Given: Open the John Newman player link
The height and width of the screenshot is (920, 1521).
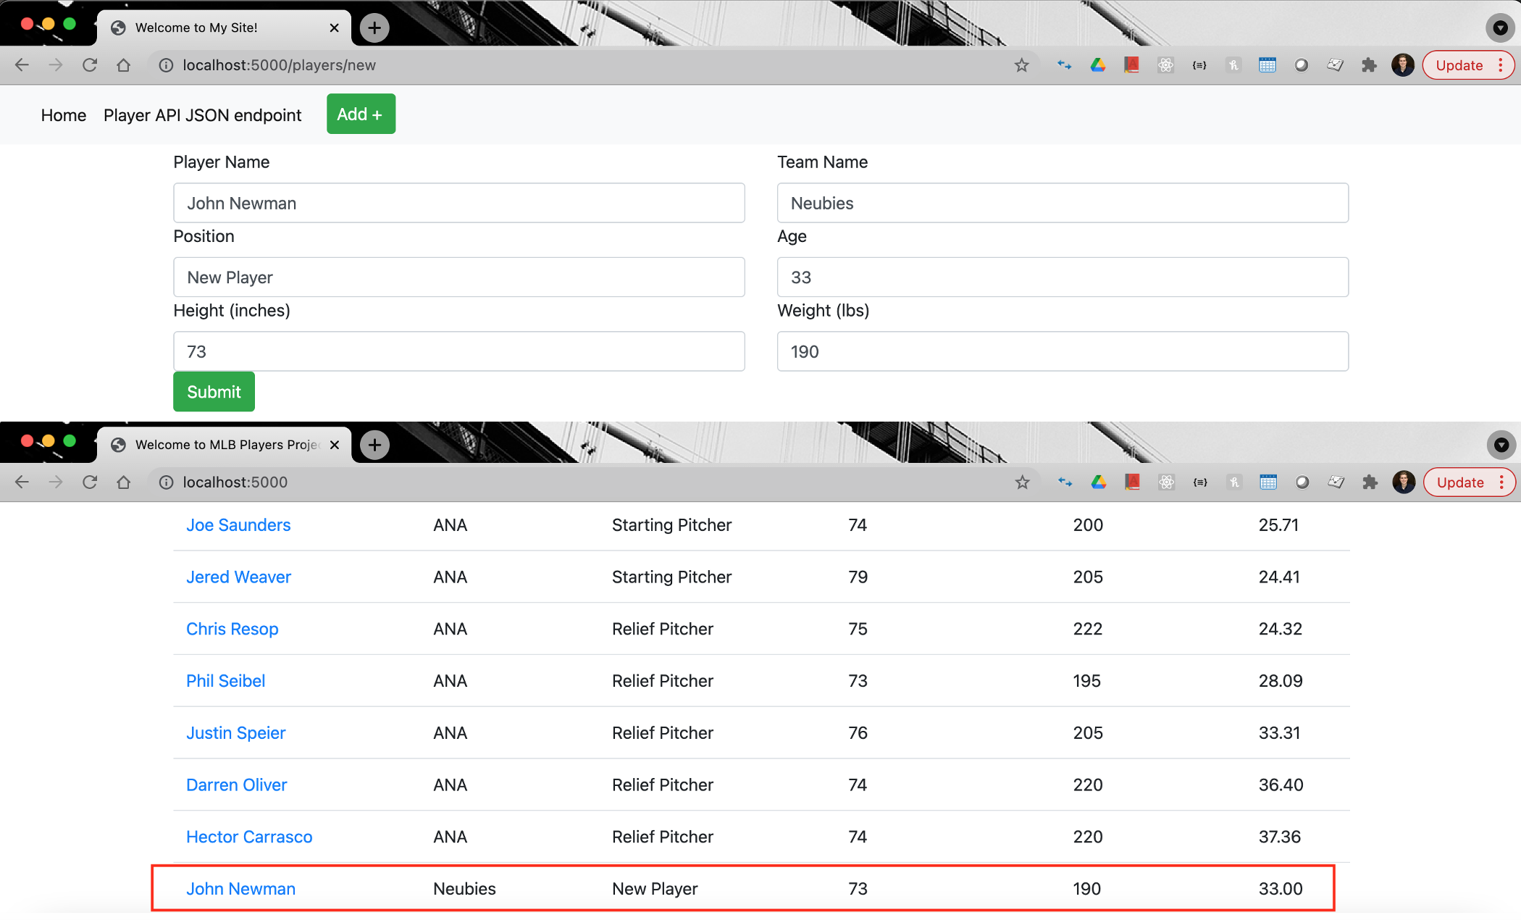Looking at the screenshot, I should tap(240, 889).
